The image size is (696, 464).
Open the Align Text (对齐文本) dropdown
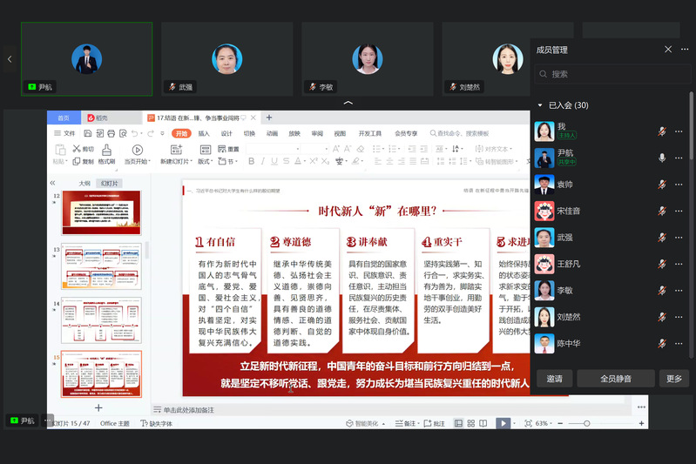coord(494,149)
